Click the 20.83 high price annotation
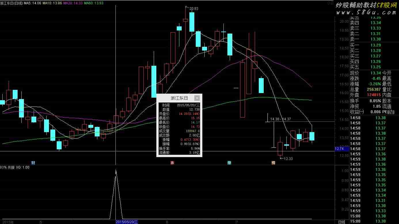Viewport: 399px width, 224px height. tap(194, 9)
